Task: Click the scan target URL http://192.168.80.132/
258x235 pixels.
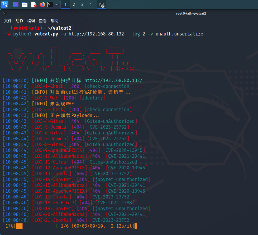Action: pyautogui.click(x=113, y=80)
